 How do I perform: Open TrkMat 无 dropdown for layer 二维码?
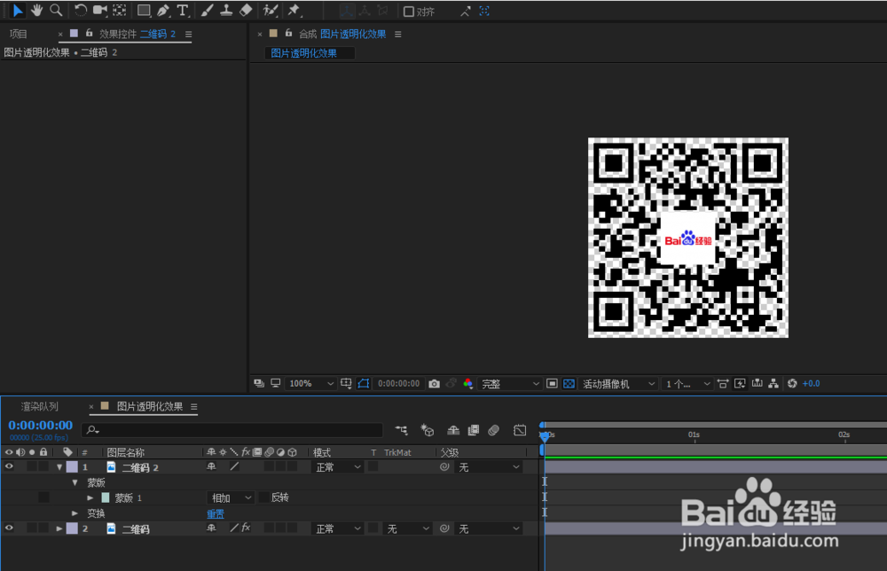coord(407,528)
